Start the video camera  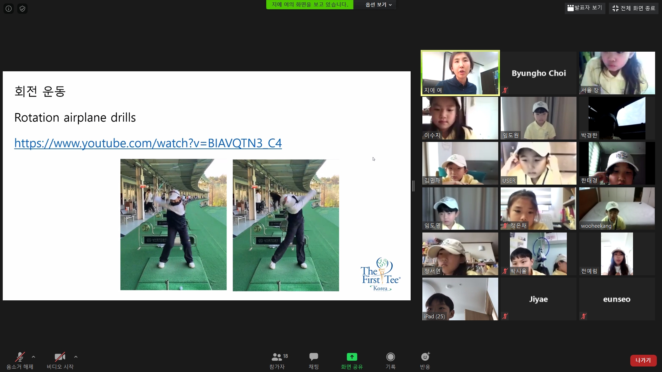60,357
